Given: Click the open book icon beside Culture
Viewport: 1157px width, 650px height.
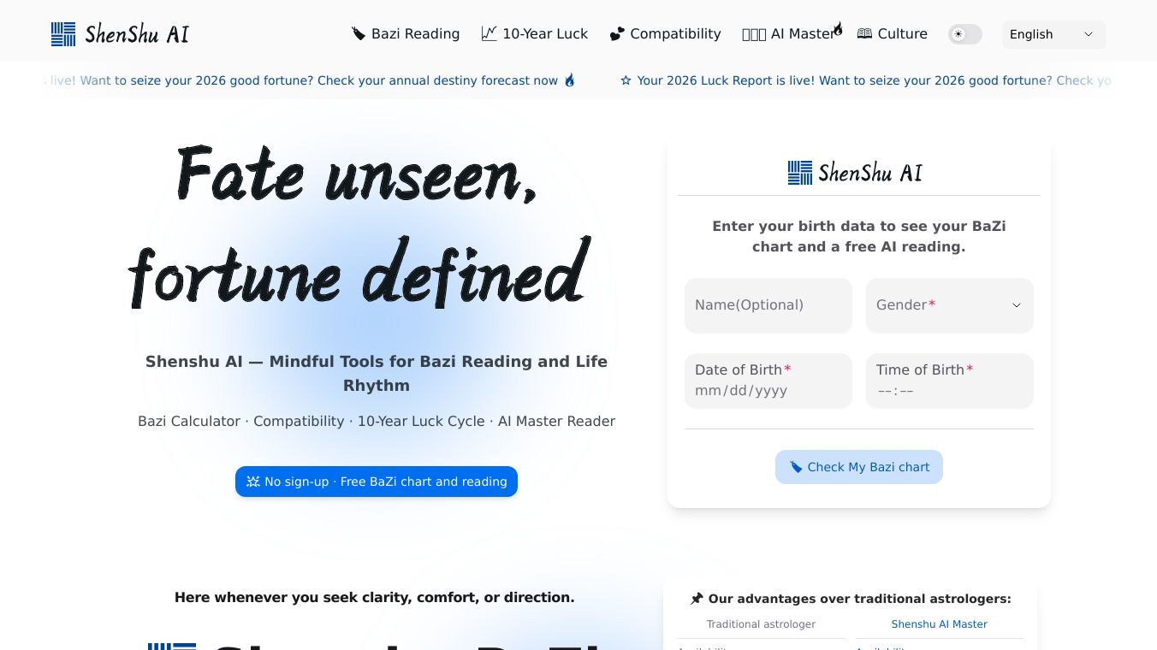Looking at the screenshot, I should [864, 34].
